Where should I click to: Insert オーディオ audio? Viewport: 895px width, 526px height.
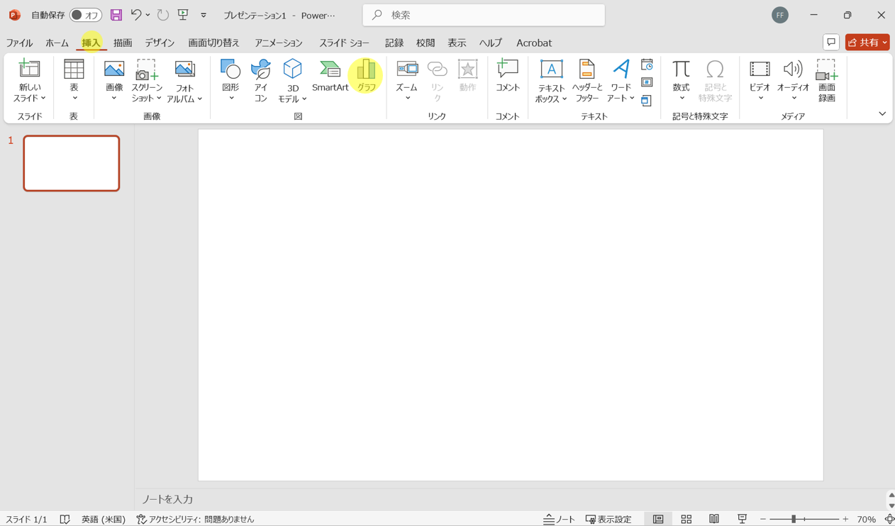click(793, 80)
